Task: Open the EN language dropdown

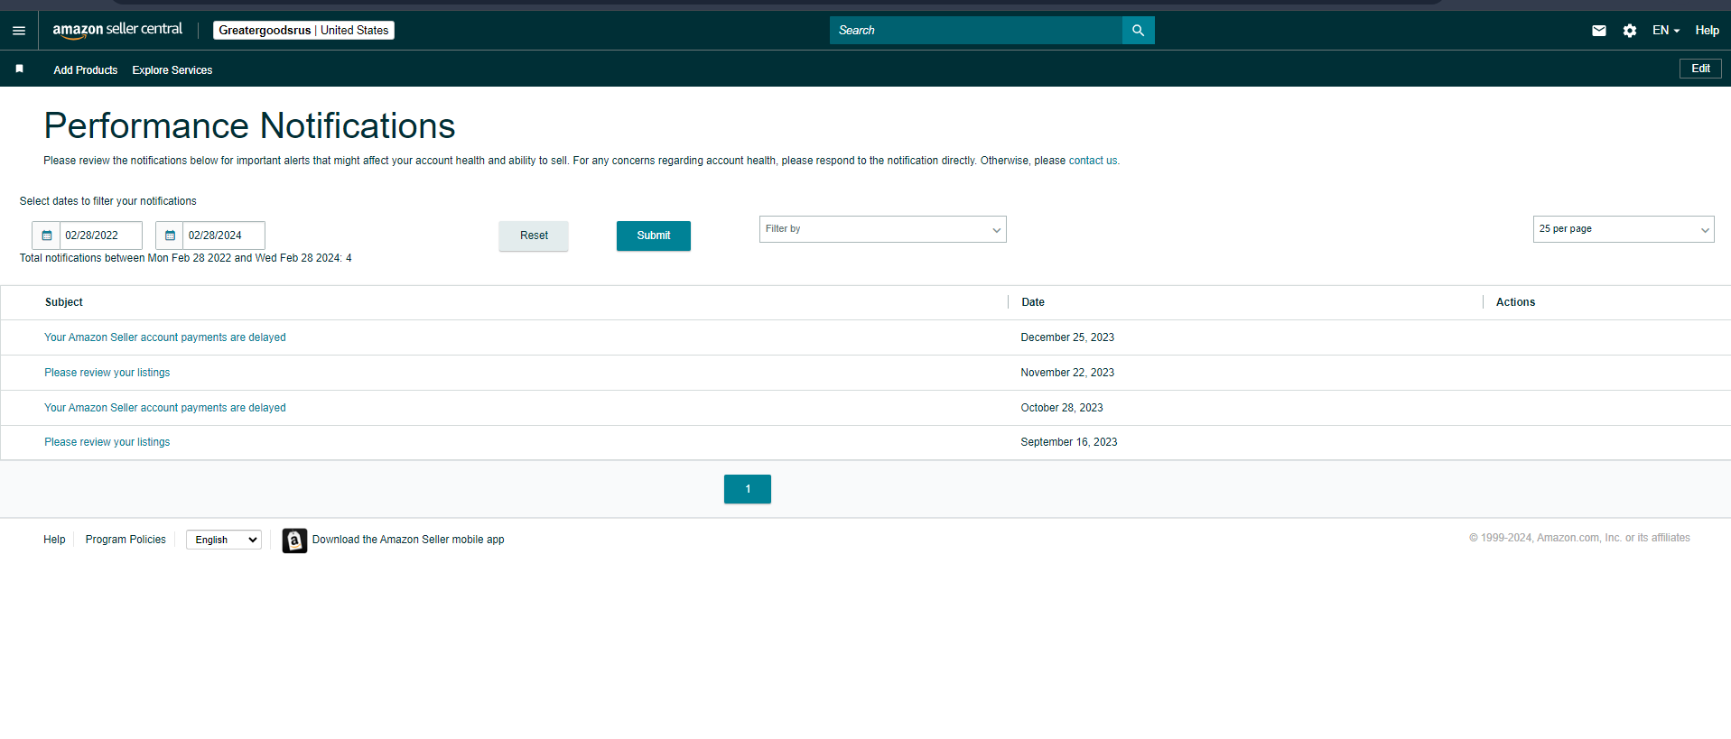Action: 1665,31
